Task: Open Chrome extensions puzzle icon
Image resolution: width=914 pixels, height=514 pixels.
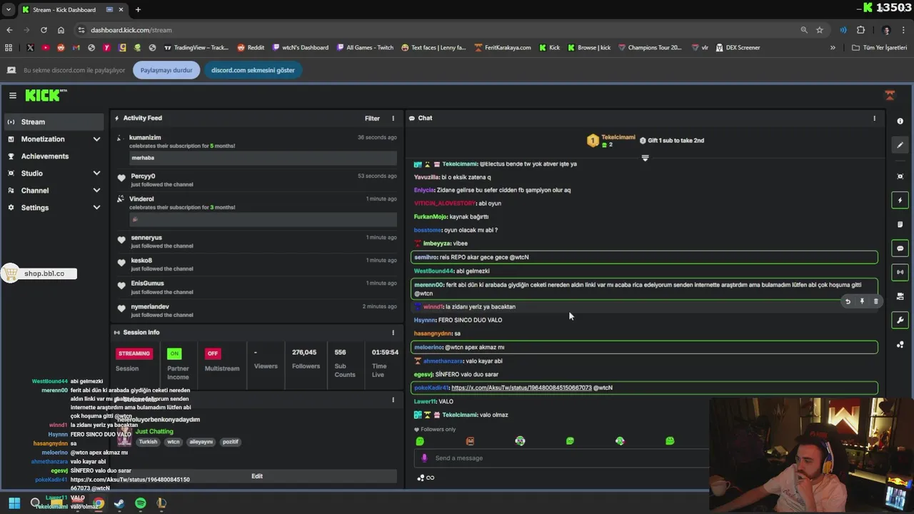Action: coord(860,30)
